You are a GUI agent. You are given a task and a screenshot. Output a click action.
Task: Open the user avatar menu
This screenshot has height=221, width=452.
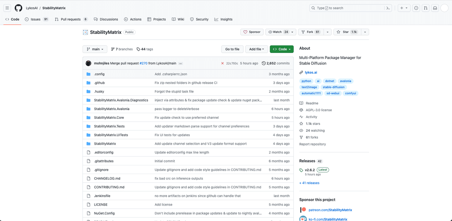[444, 8]
